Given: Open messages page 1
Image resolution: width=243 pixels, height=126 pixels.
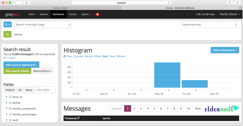Looking at the screenshot, I should pyautogui.click(x=128, y=109).
